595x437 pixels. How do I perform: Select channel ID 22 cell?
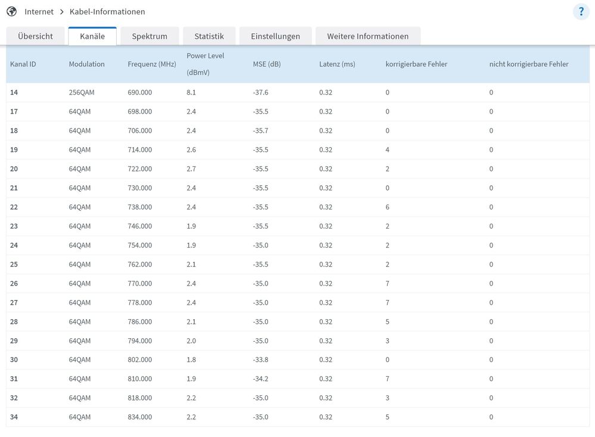coord(14,207)
